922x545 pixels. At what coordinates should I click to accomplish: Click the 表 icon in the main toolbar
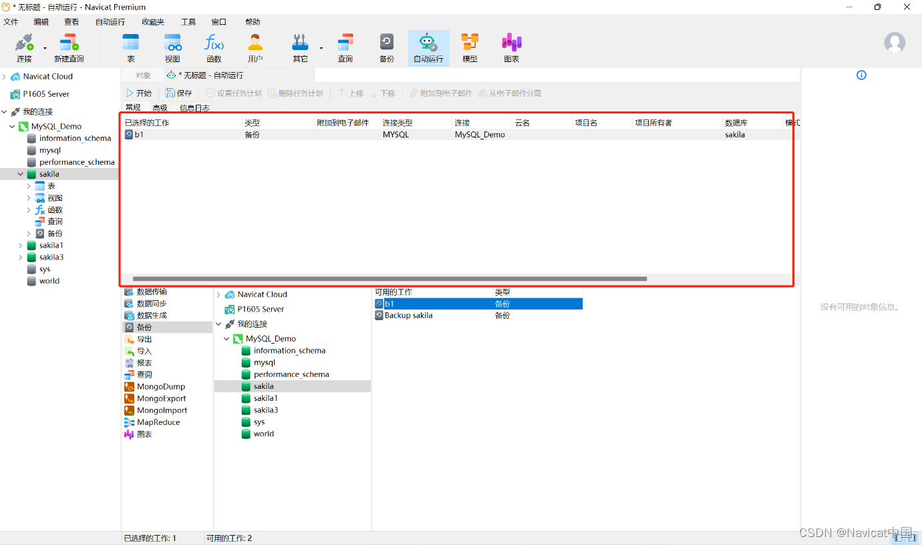(131, 43)
